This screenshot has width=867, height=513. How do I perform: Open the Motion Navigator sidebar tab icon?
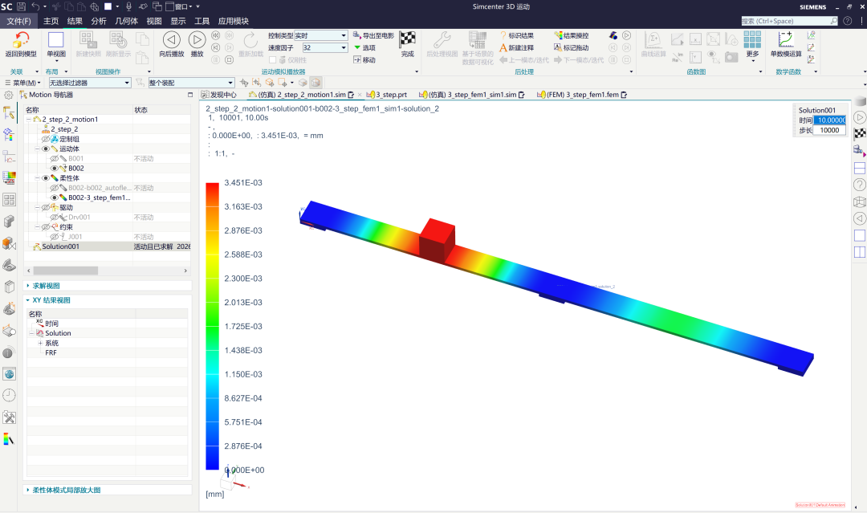(x=9, y=113)
